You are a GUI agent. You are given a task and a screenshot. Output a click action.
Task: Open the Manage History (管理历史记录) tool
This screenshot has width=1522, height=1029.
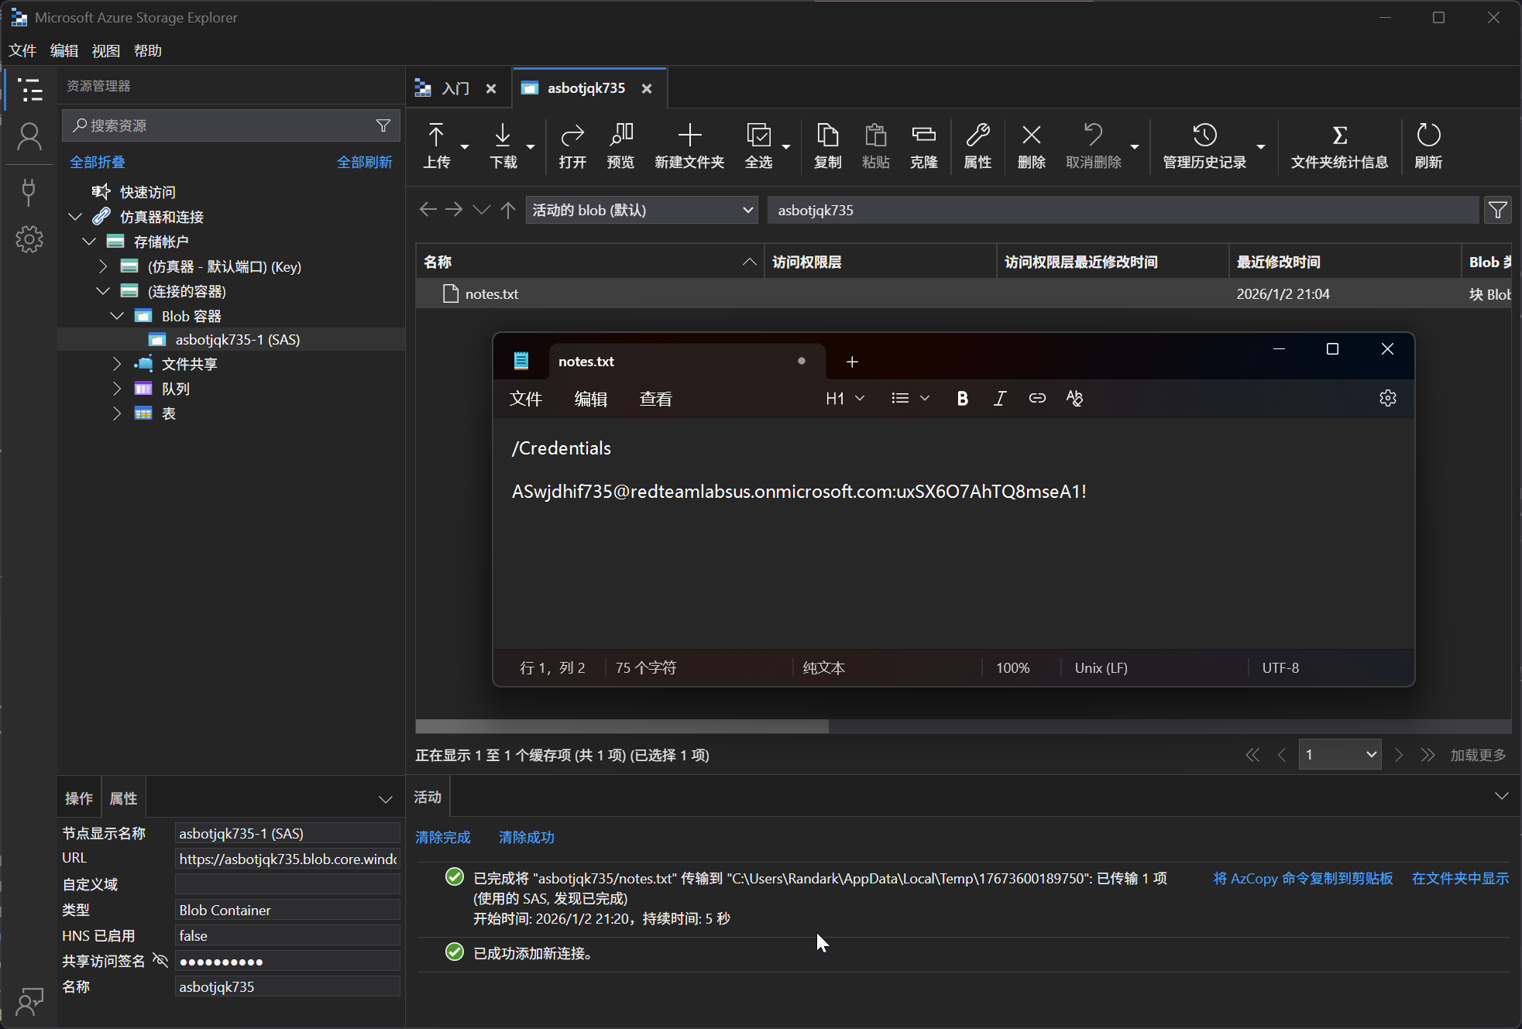[1204, 145]
